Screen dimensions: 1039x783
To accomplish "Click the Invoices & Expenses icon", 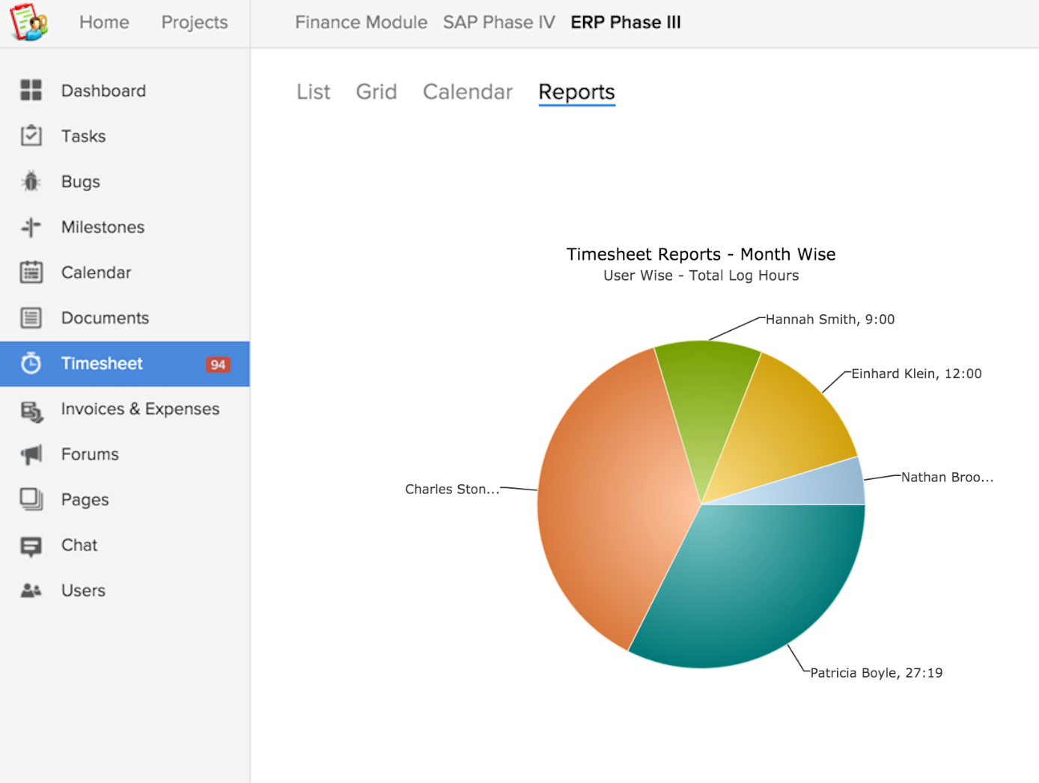I will pyautogui.click(x=31, y=410).
